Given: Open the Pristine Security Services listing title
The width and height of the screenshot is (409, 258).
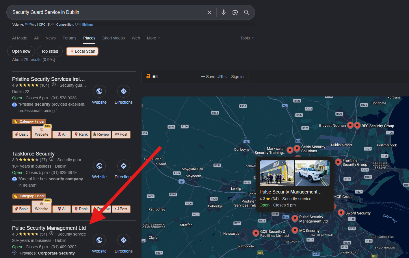Looking at the screenshot, I should (x=49, y=79).
